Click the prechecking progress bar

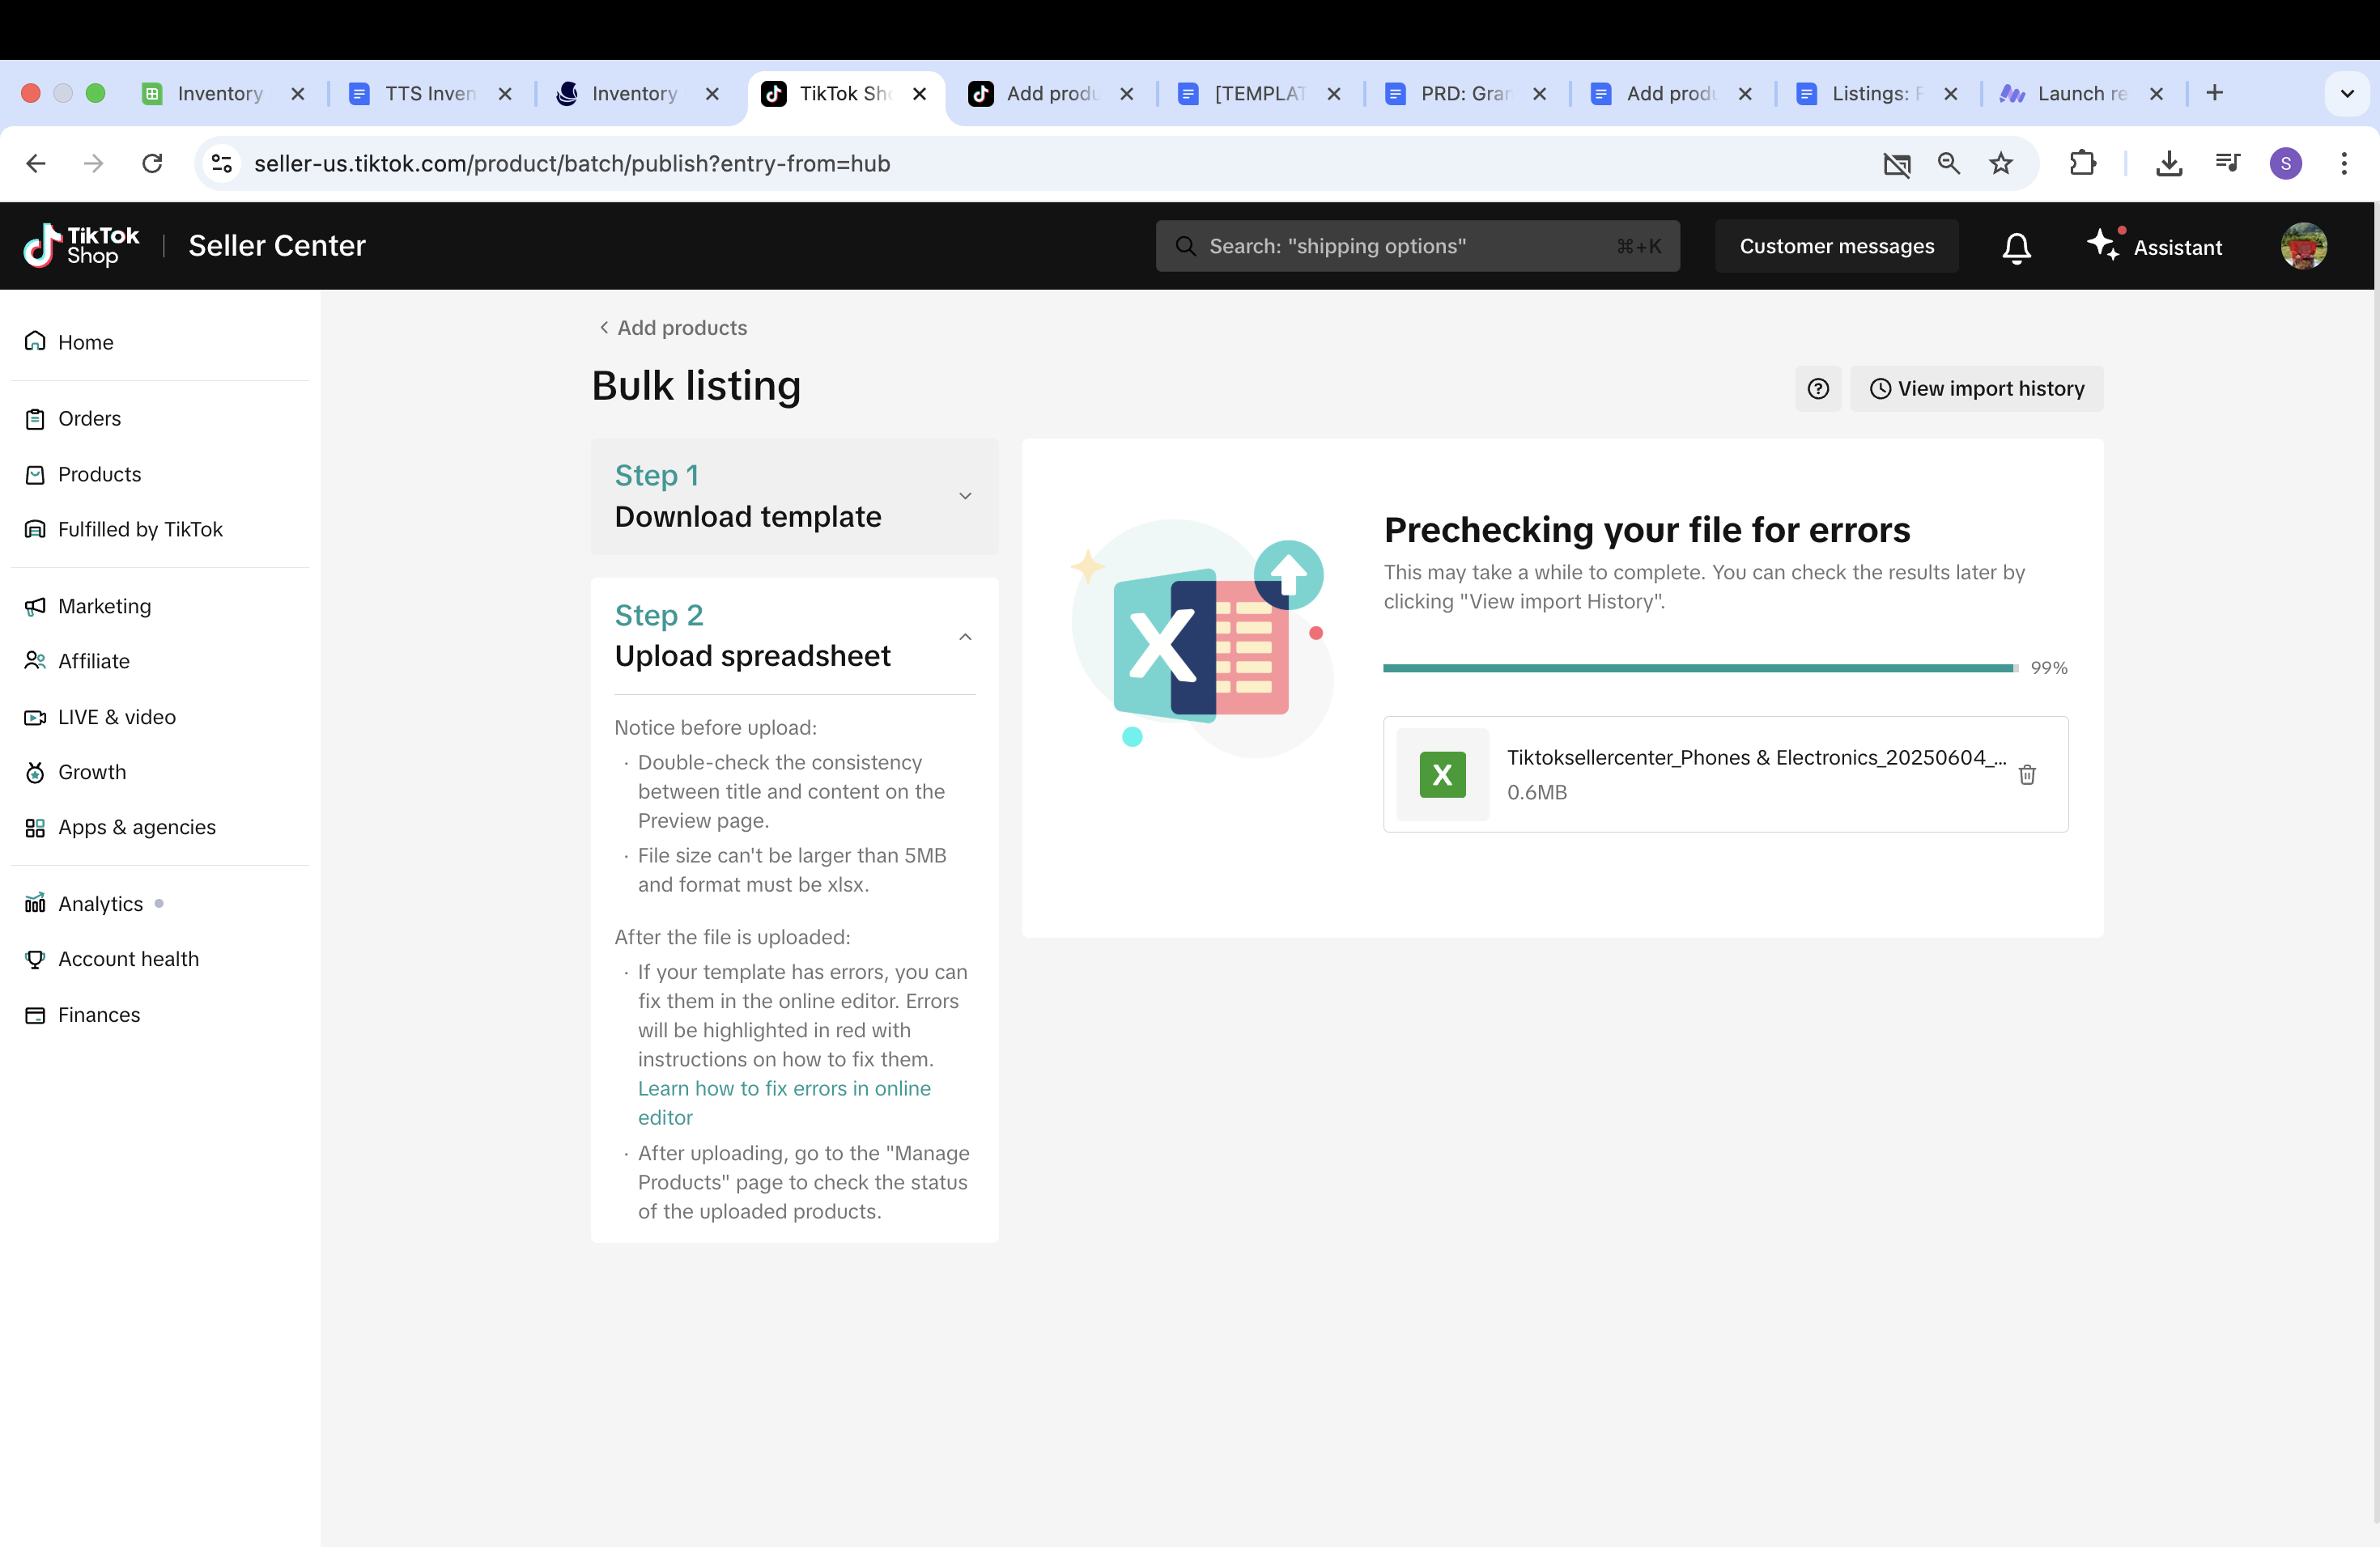click(x=1699, y=668)
